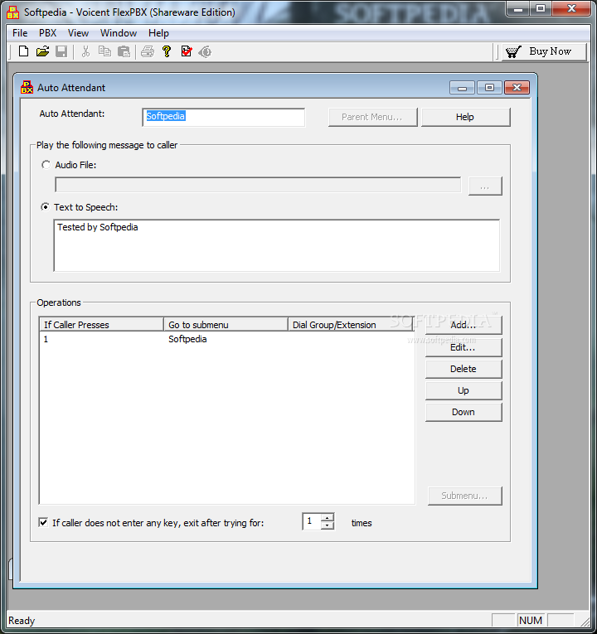This screenshot has height=634, width=597.
Task: Select the Softpedia submenu row entry
Action: 187,339
